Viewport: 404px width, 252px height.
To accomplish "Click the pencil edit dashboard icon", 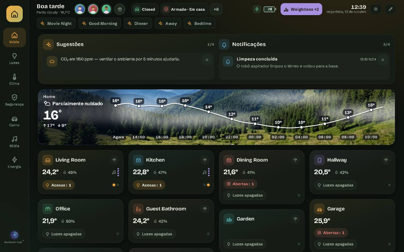I will coord(391,9).
